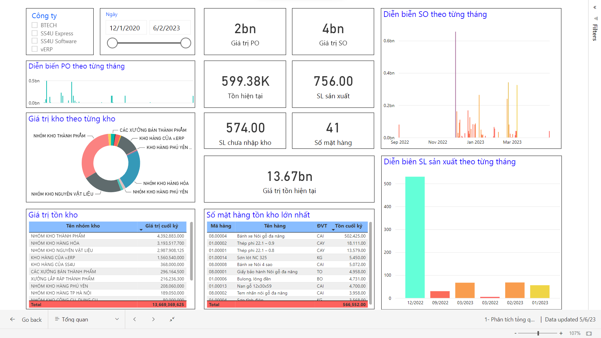Open the 1- Phân tích tổng q... report link
The width and height of the screenshot is (601, 338).
click(x=509, y=320)
